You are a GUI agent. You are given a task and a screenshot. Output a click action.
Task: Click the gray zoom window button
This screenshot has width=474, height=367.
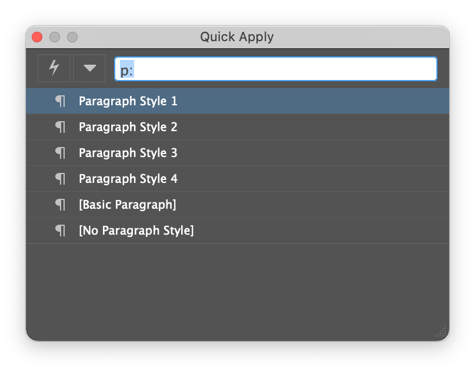point(72,37)
